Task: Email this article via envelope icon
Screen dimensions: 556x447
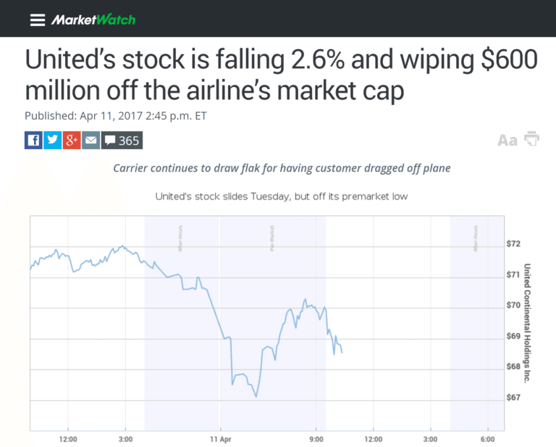Action: pyautogui.click(x=90, y=140)
